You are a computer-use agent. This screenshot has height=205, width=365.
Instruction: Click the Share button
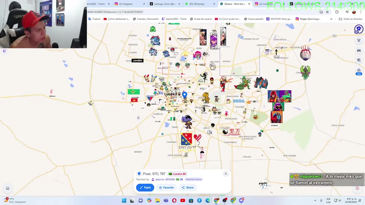pyautogui.click(x=188, y=187)
